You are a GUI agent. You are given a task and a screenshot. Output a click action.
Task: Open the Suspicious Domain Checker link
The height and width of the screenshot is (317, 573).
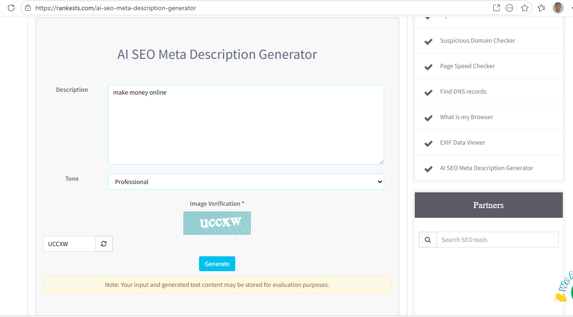477,40
